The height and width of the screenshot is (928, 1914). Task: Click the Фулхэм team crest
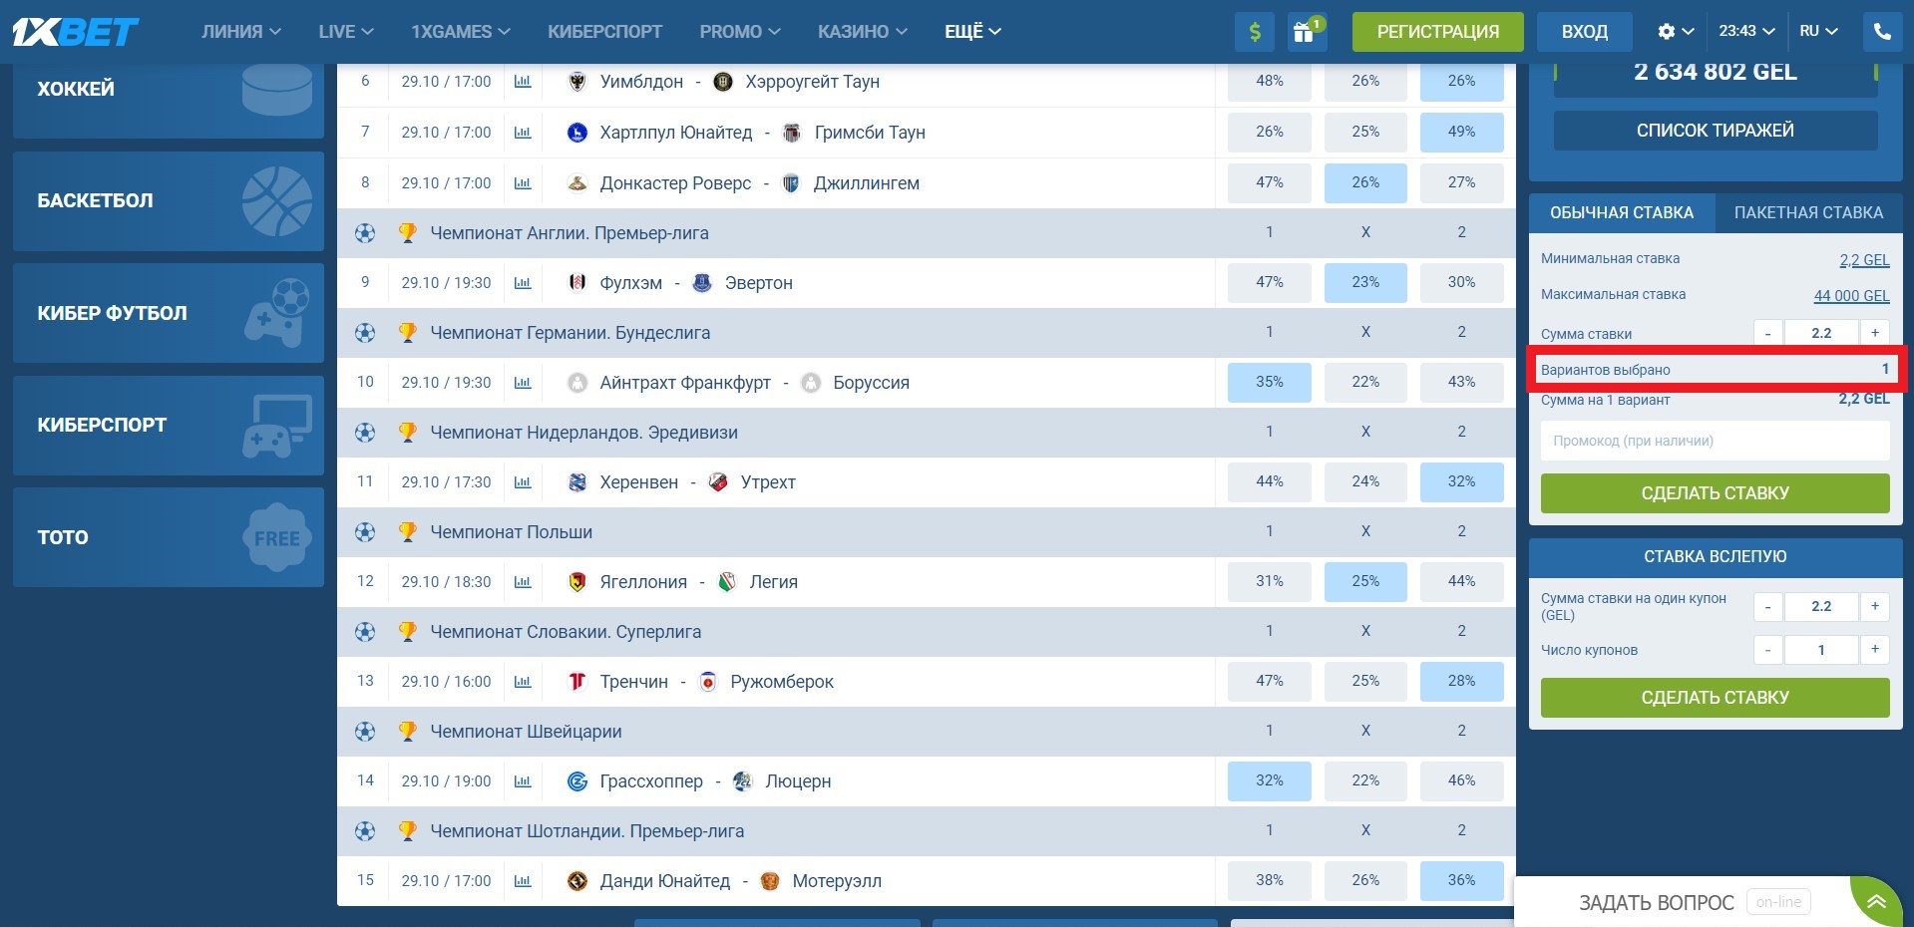tap(576, 283)
